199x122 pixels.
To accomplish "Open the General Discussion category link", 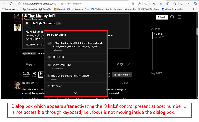I will click(x=33, y=19).
